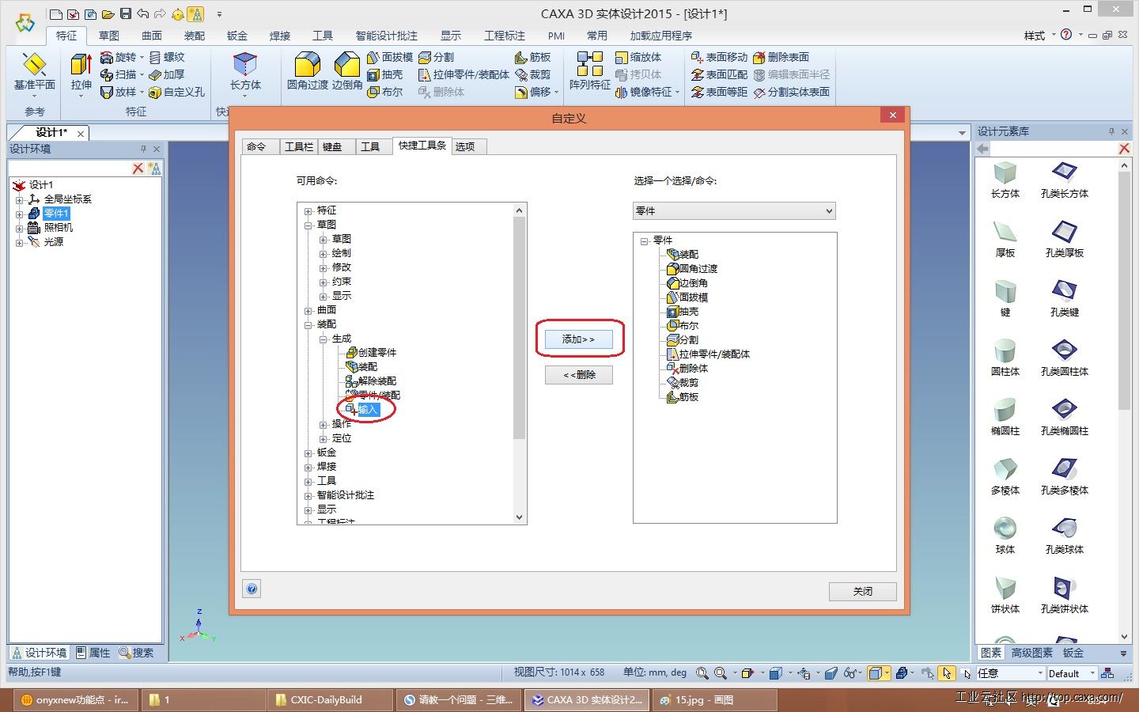Image resolution: width=1139 pixels, height=712 pixels.
Task: Click the design catalog vertical scrollbar
Action: click(1124, 401)
